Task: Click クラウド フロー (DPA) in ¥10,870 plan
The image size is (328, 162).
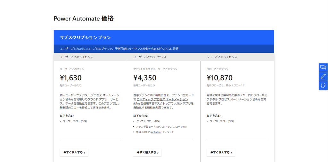Action: [222, 121]
